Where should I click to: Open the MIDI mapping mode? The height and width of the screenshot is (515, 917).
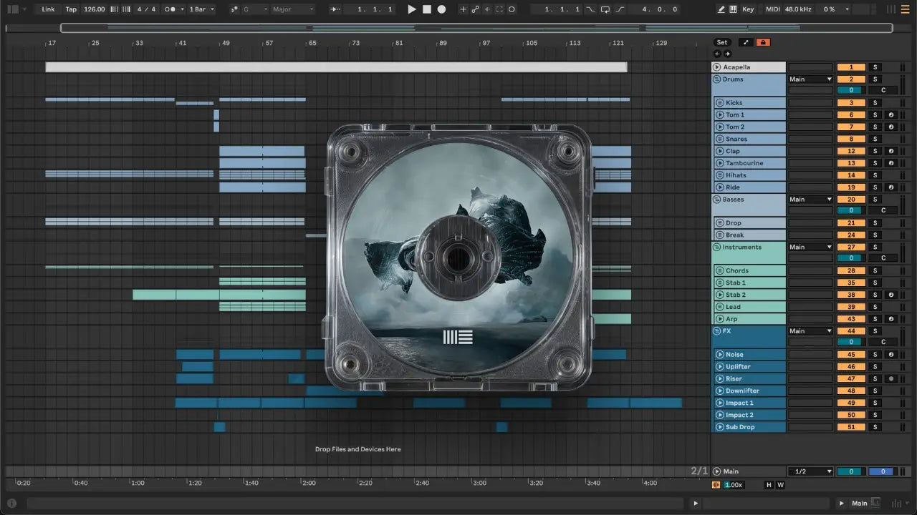coord(772,9)
